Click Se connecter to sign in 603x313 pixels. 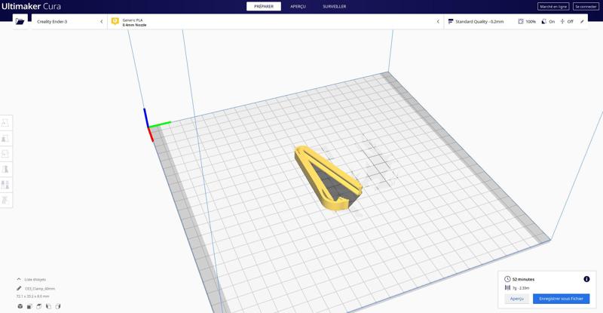pos(586,7)
